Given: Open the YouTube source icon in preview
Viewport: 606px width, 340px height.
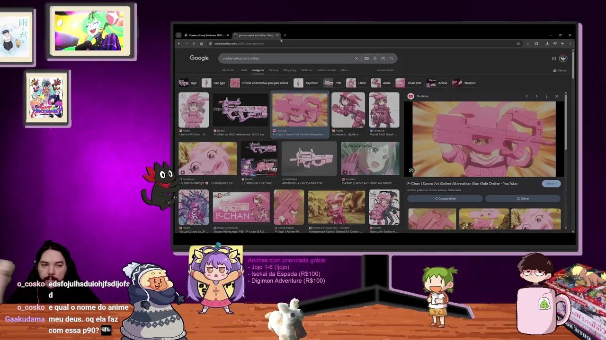Looking at the screenshot, I should [x=410, y=96].
